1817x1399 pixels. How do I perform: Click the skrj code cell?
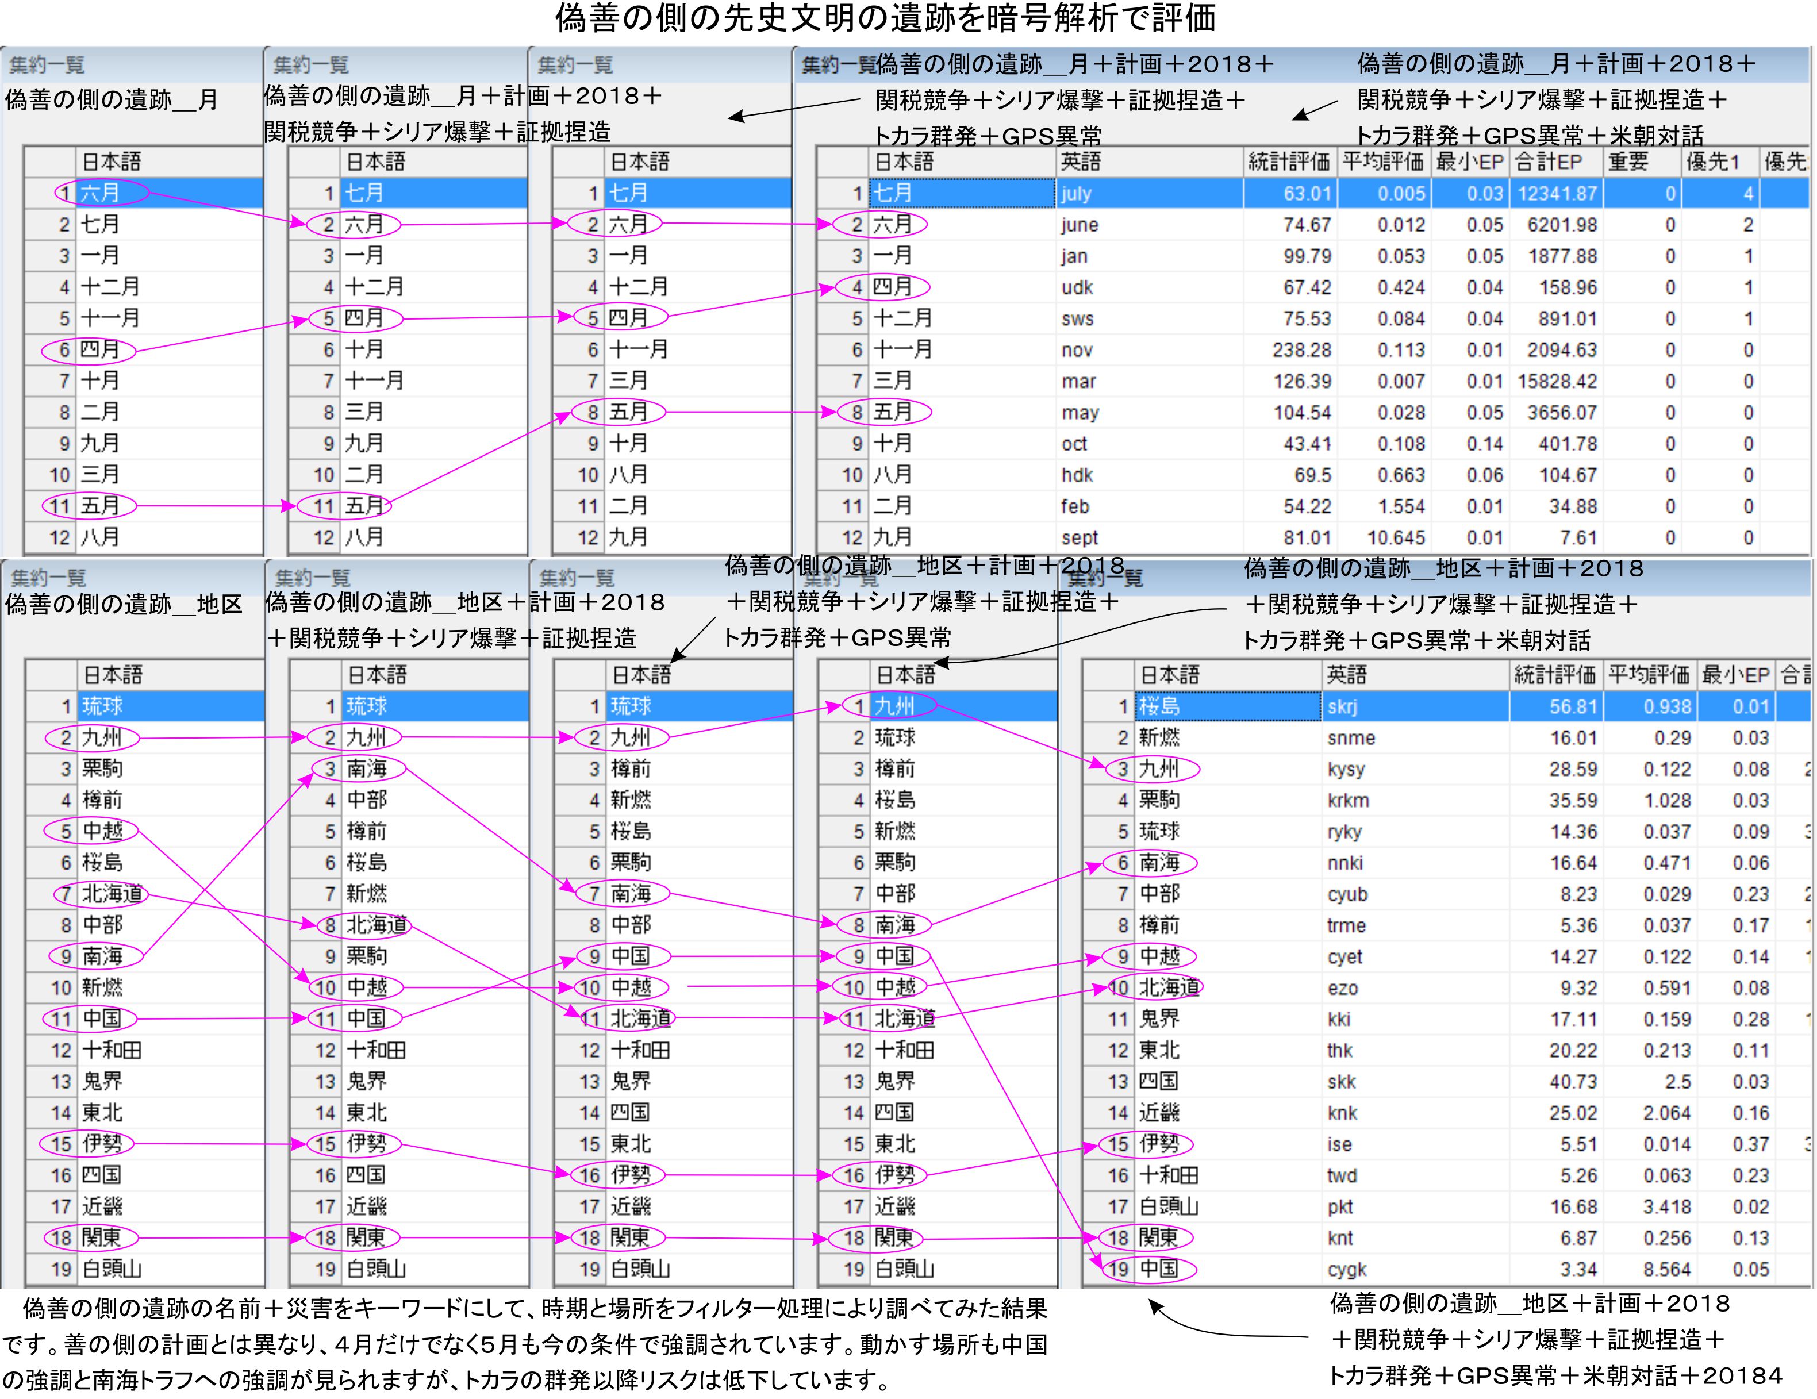(x=1342, y=707)
